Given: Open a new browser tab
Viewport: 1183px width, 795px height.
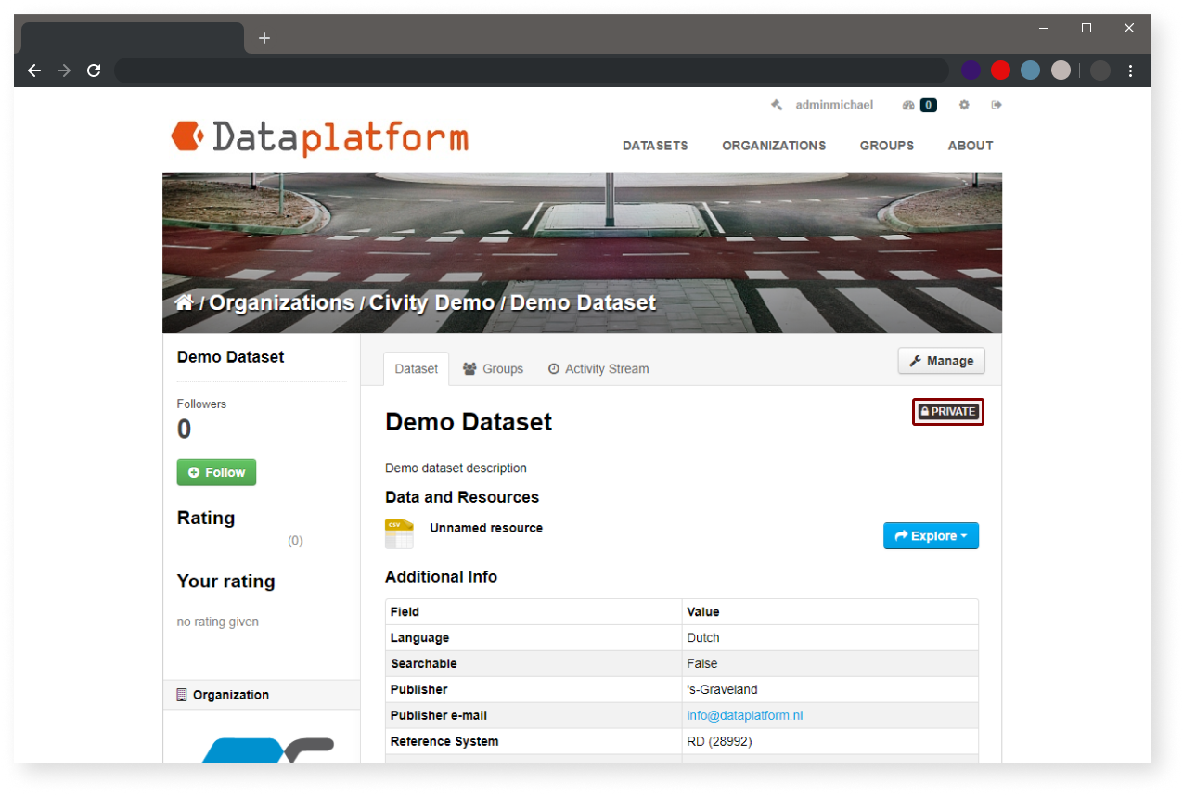Looking at the screenshot, I should coord(264,38).
